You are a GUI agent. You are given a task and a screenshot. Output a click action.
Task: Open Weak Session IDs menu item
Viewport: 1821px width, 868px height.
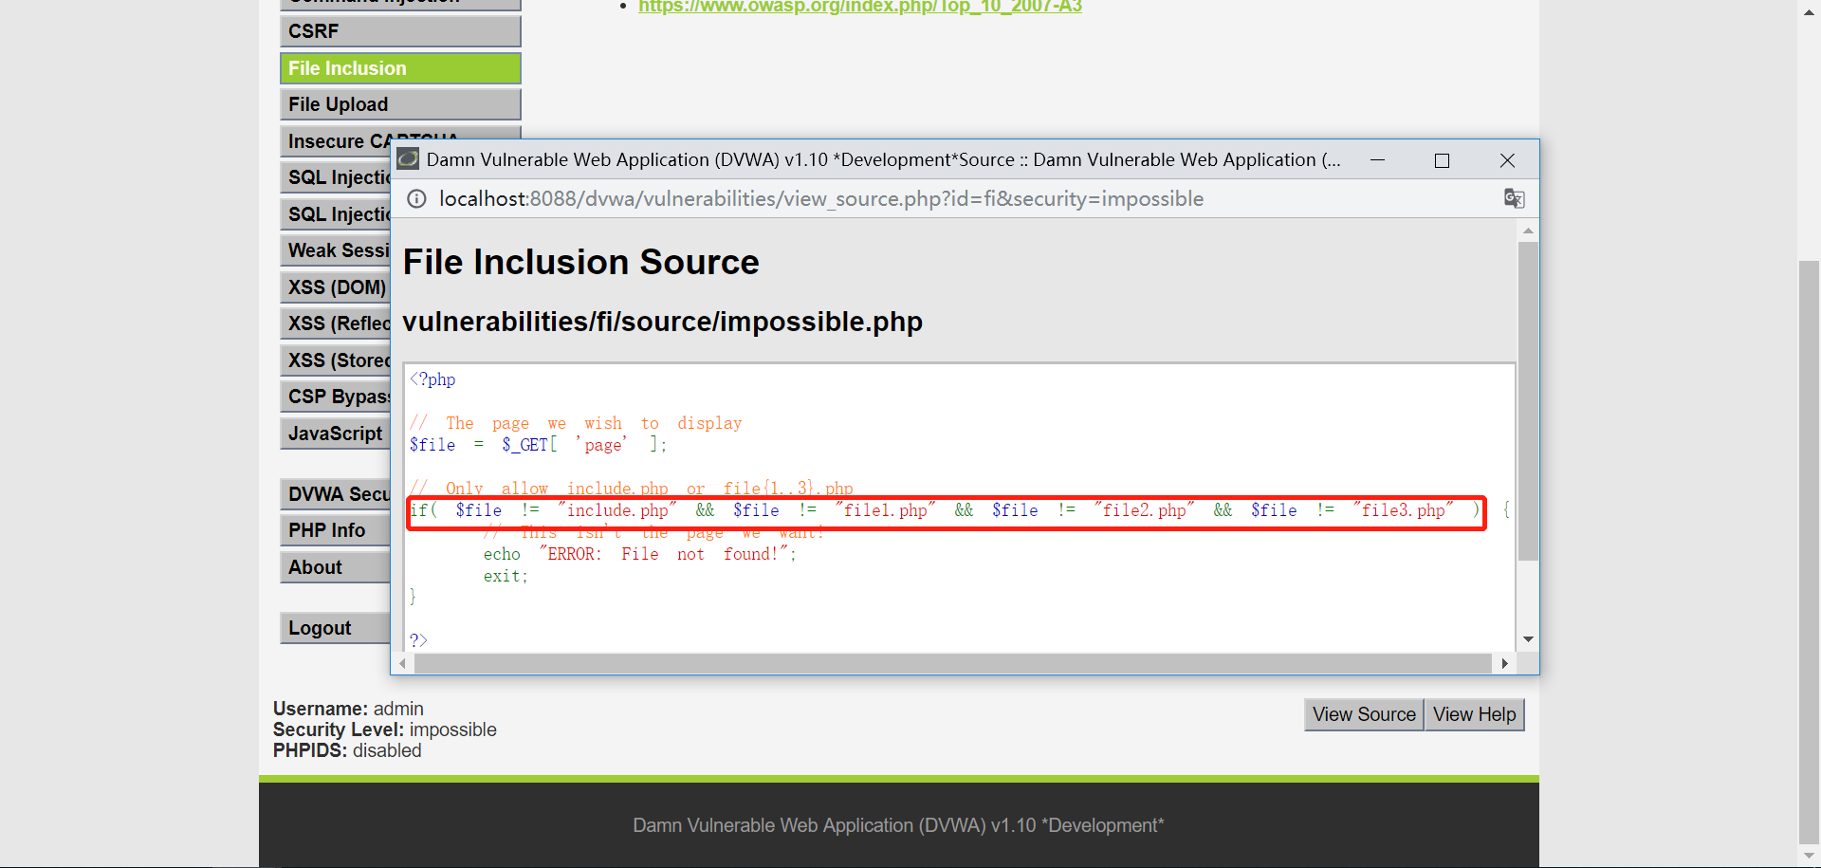pos(336,250)
